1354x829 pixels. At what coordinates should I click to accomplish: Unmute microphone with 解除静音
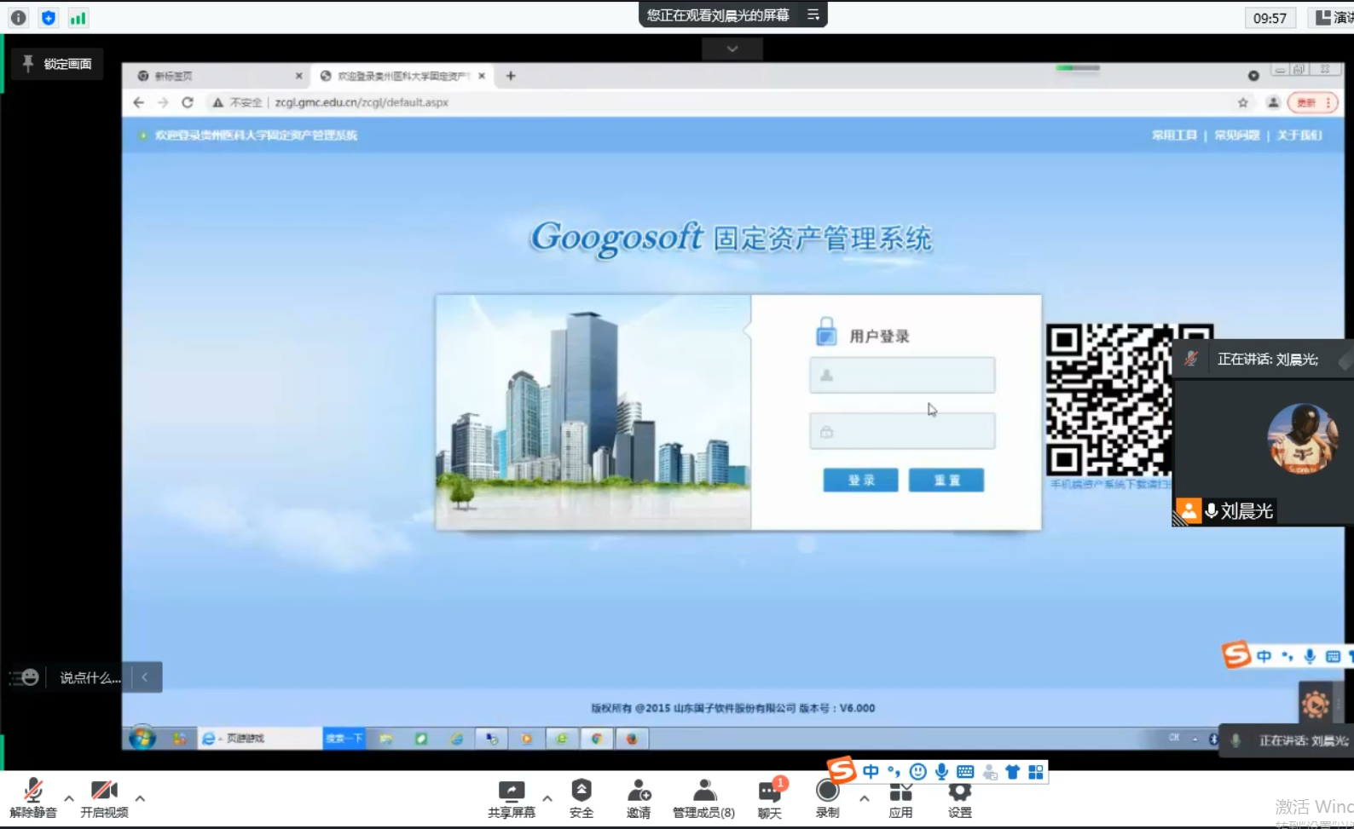pos(33,798)
